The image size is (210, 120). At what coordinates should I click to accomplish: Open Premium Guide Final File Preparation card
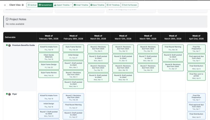pos(196,49)
